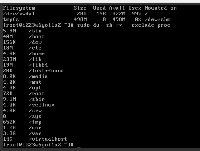
Task: Click the 14G size value
Action: click(8, 139)
